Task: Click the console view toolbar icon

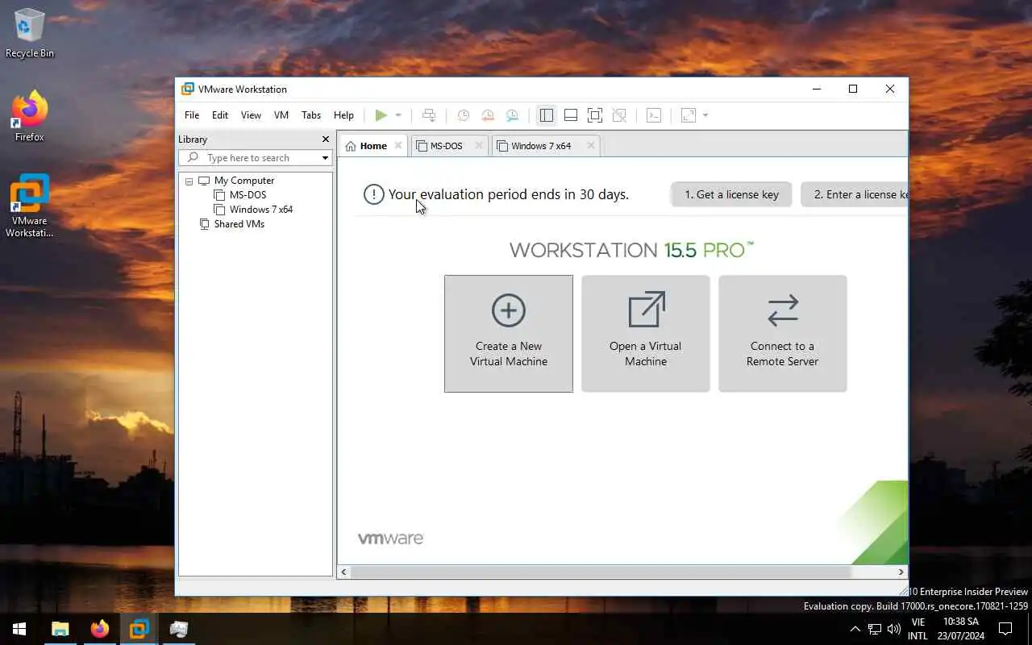Action: click(654, 115)
